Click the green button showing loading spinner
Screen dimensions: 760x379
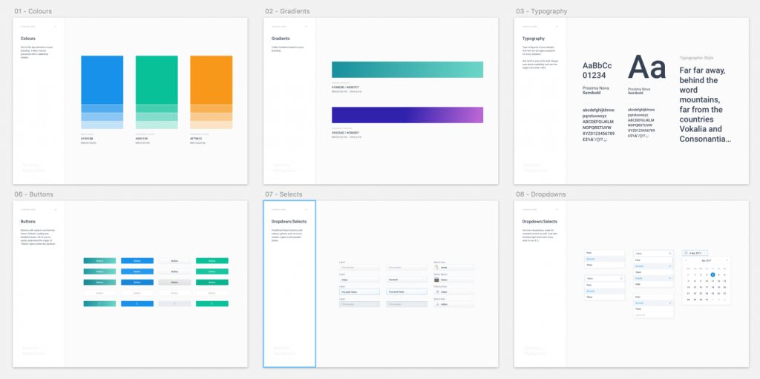212,304
